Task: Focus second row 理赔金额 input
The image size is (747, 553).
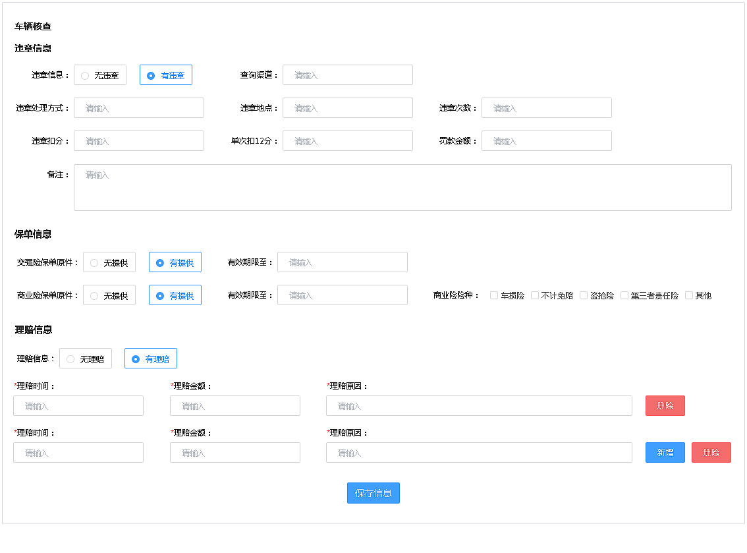Action: point(235,452)
